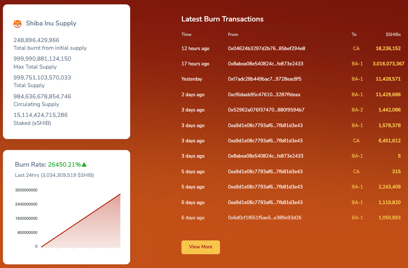Select the 2,243,409 burn amount
Screen dimensions: 408x268
(389, 187)
